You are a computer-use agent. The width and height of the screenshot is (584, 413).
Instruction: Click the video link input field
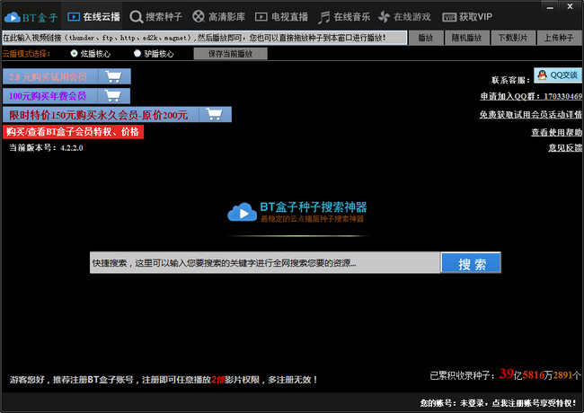tap(205, 38)
